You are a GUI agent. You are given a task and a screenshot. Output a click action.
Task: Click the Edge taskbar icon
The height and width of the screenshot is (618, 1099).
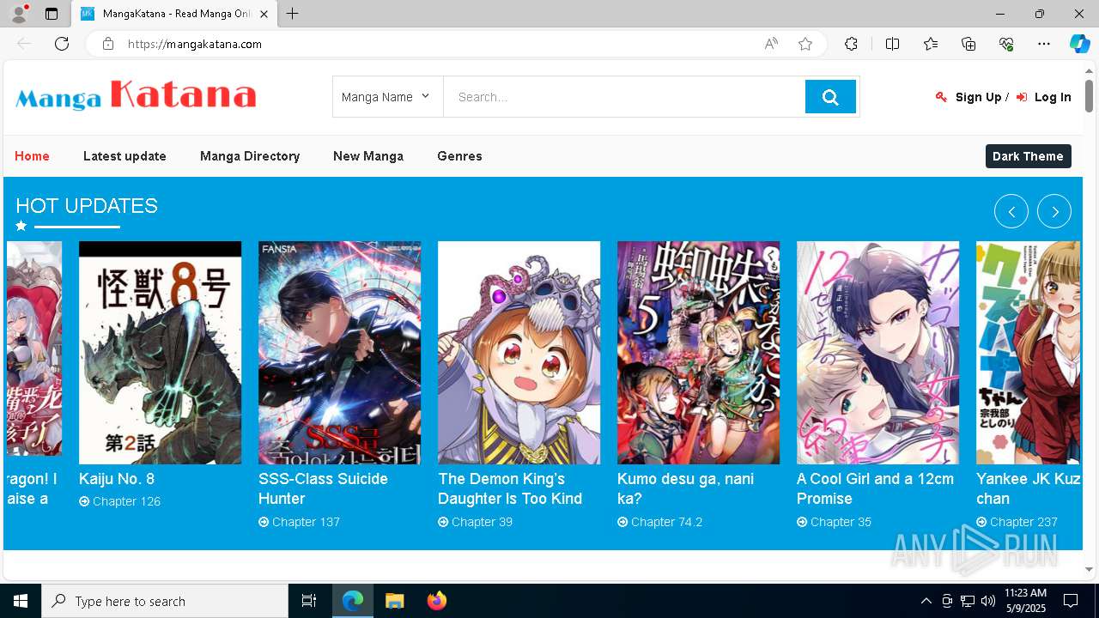click(353, 601)
